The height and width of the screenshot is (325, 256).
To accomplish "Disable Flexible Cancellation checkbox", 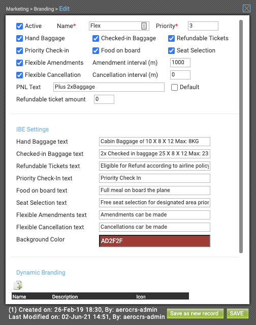I will [x=19, y=75].
